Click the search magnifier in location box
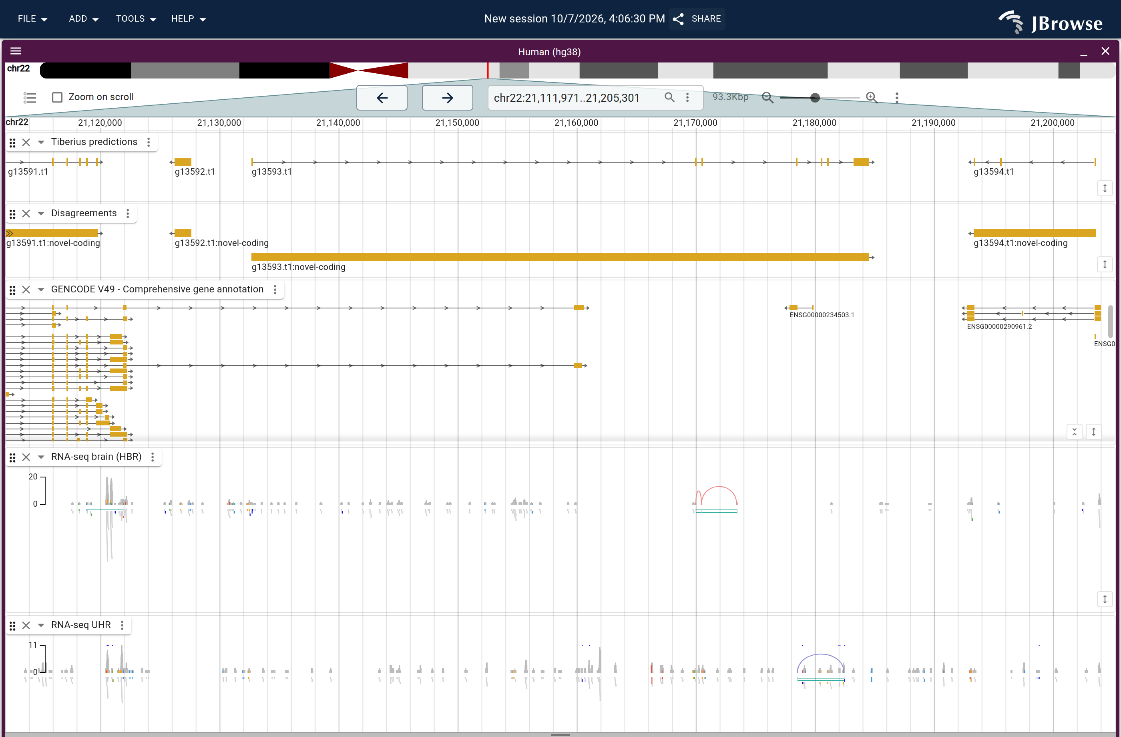1121x737 pixels. tap(669, 97)
